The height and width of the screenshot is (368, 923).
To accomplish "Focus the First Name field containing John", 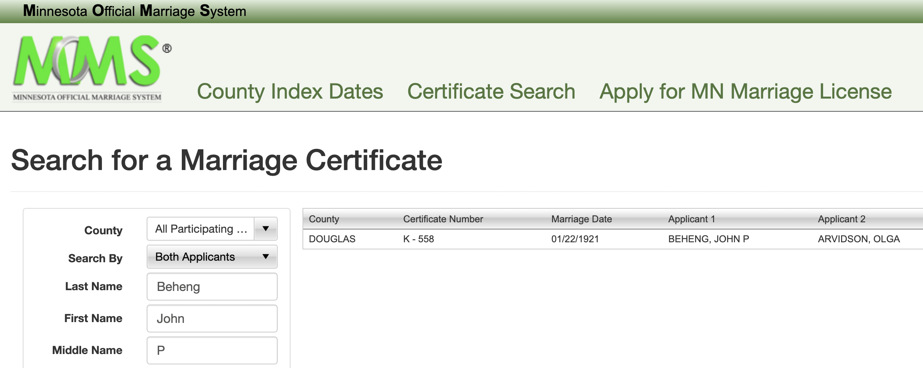I will 212,319.
